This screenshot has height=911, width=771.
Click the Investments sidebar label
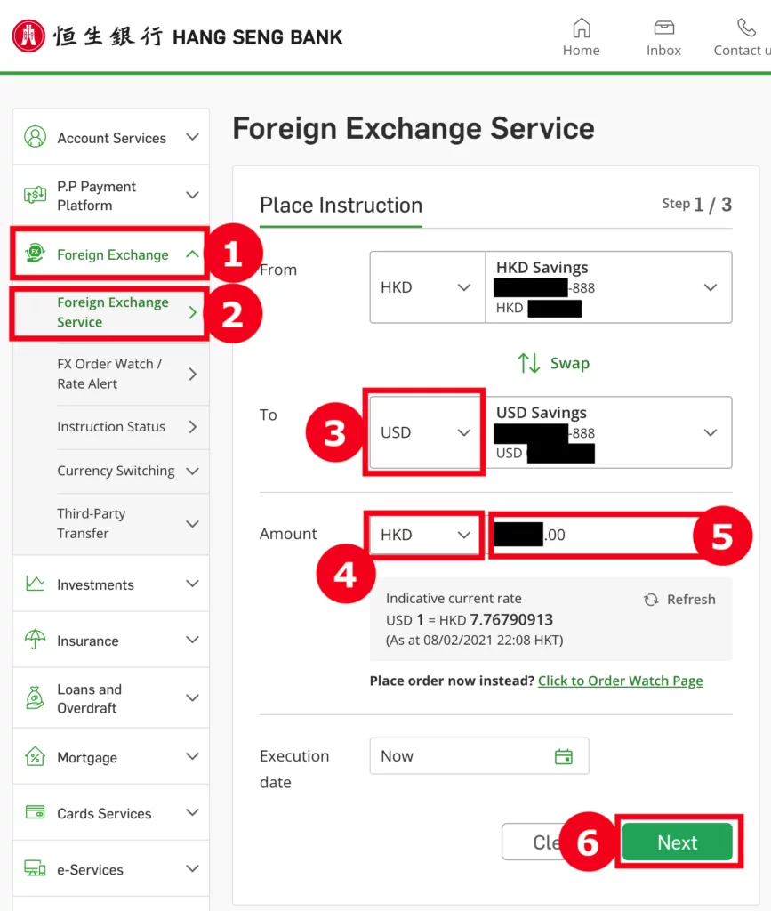point(95,584)
